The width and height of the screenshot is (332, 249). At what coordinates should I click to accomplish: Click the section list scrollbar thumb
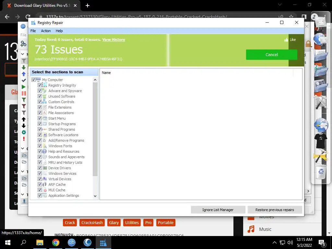pos(95,129)
